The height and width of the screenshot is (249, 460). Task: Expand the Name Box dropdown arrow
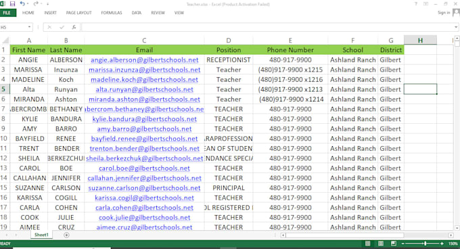(29, 27)
